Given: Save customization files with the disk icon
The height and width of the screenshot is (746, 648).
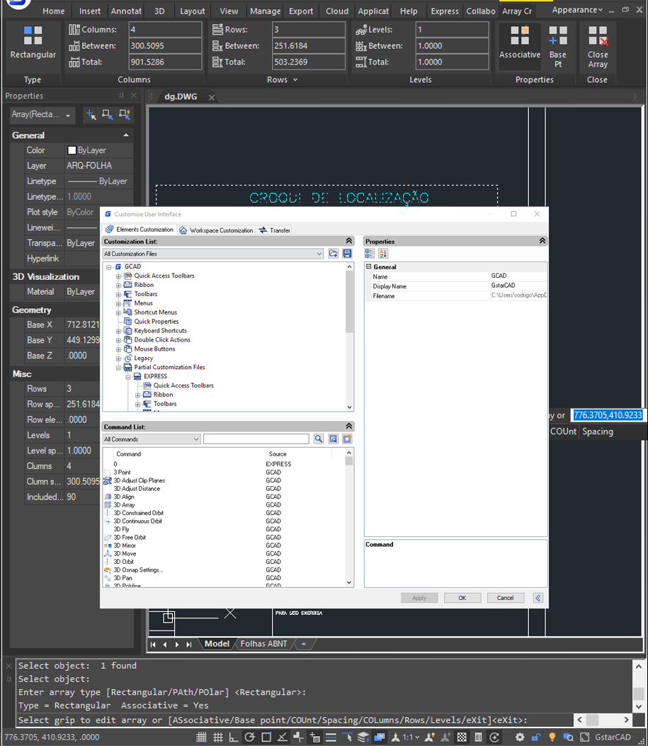Looking at the screenshot, I should [x=348, y=254].
